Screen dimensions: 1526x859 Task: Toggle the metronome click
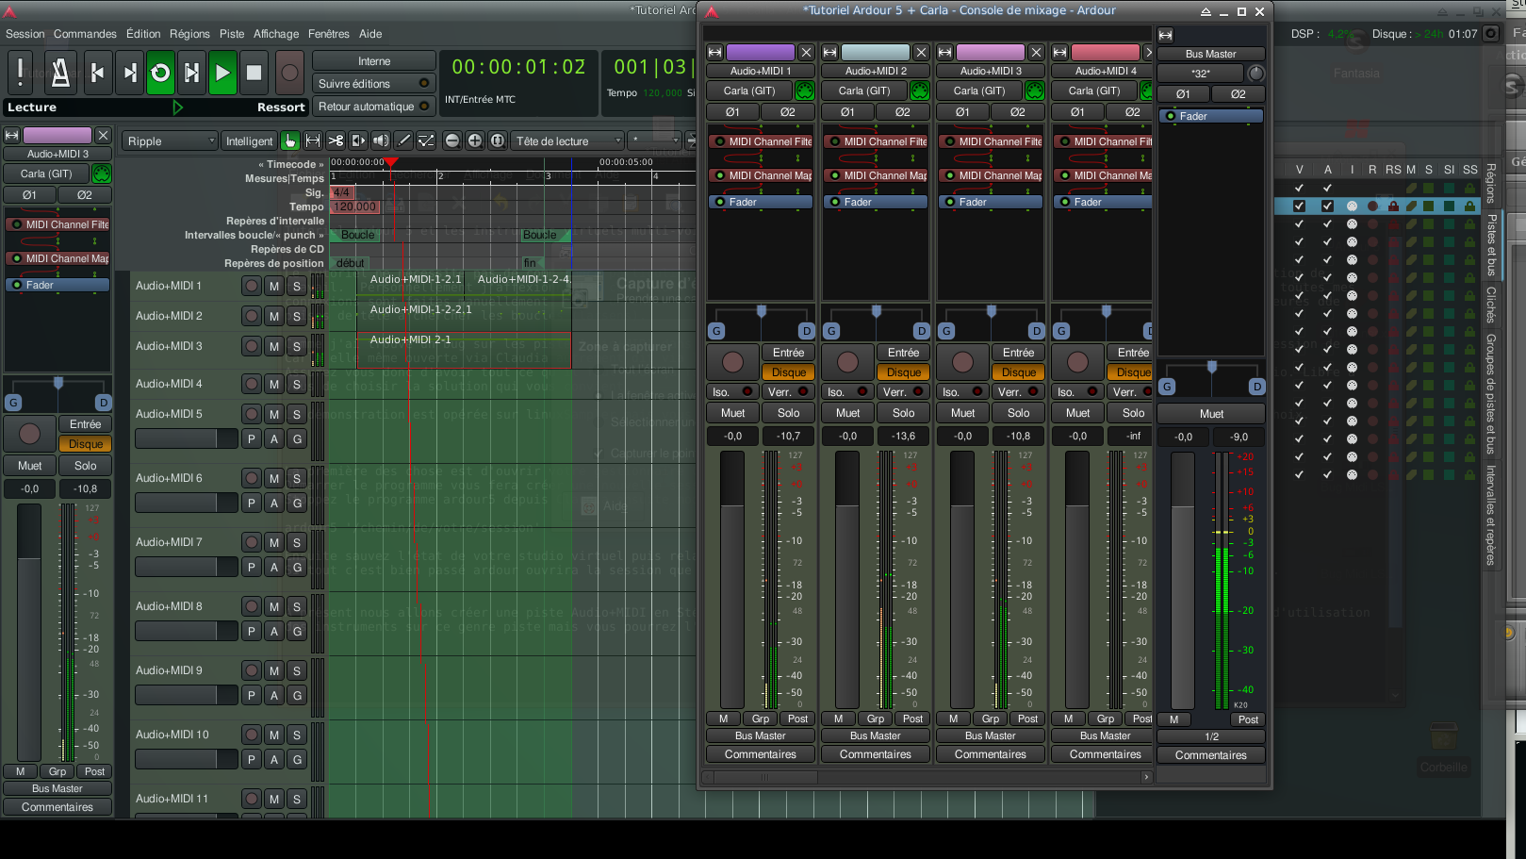pyautogui.click(x=60, y=73)
